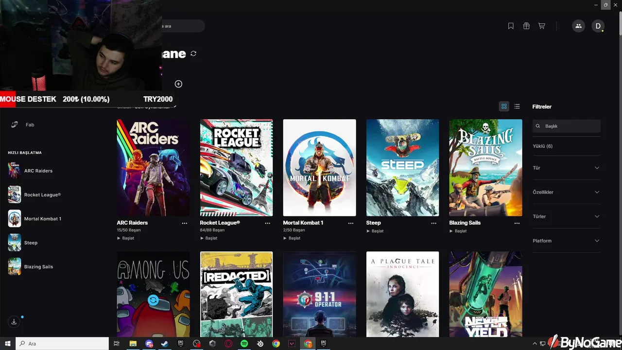Select Blazing Sails in quick launch
Viewport: 622px width, 350px height.
(30, 267)
